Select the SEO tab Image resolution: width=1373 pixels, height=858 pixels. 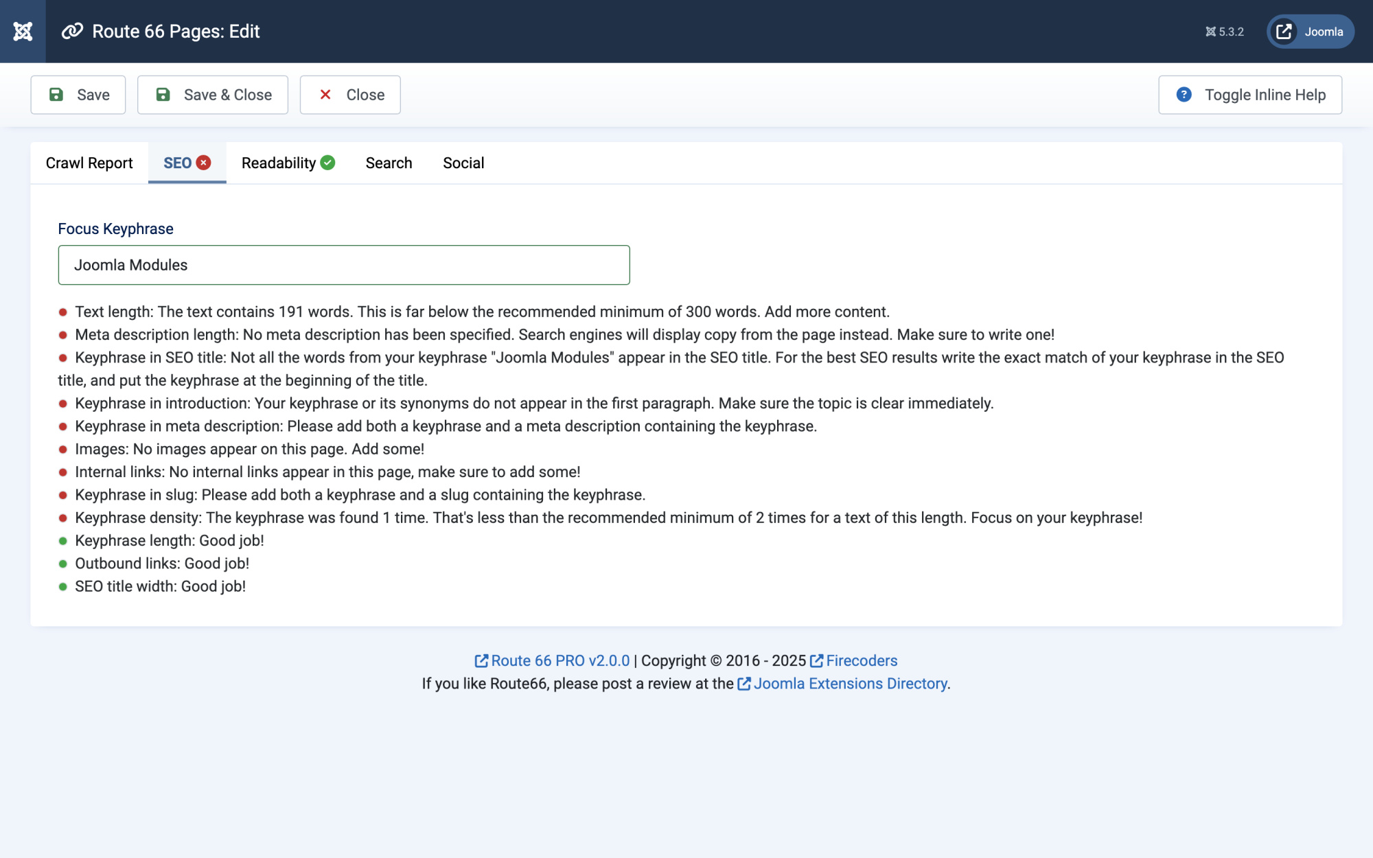[x=187, y=163]
